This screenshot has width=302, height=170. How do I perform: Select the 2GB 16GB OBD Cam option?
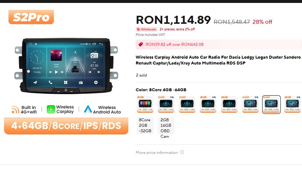click(x=166, y=128)
